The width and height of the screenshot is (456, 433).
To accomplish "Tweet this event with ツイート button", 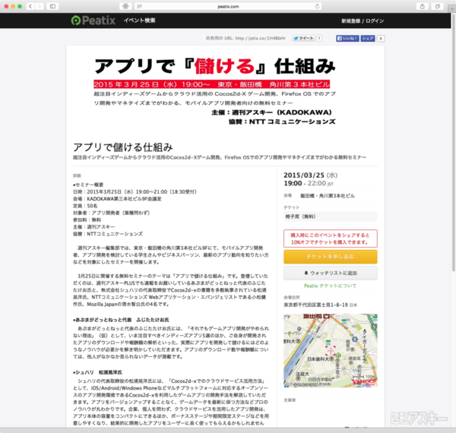I will click(303, 38).
